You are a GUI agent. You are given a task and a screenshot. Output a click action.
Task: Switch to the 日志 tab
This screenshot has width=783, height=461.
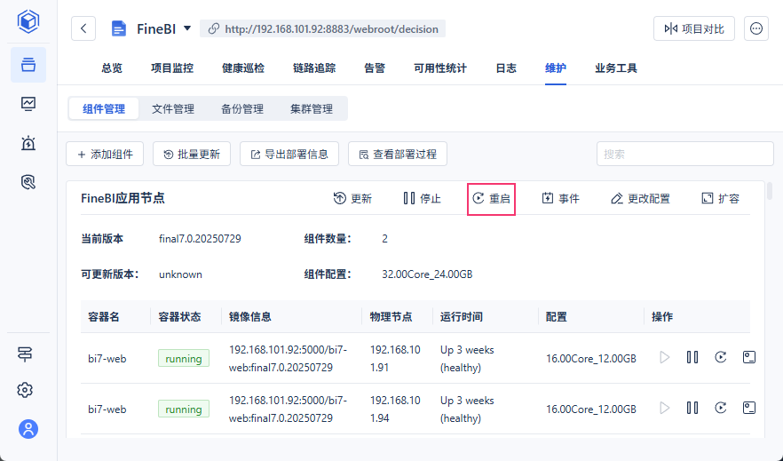pyautogui.click(x=506, y=68)
